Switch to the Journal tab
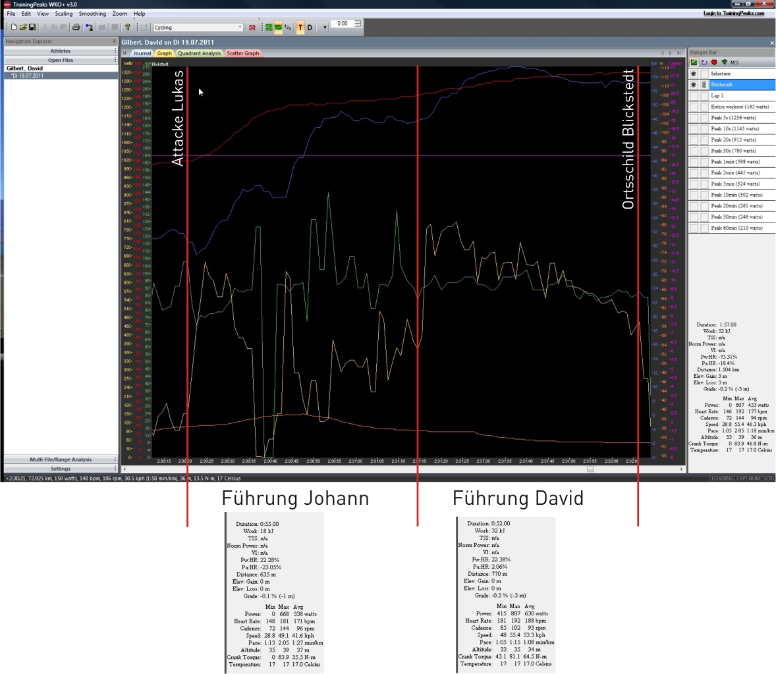The height and width of the screenshot is (674, 776). 142,53
